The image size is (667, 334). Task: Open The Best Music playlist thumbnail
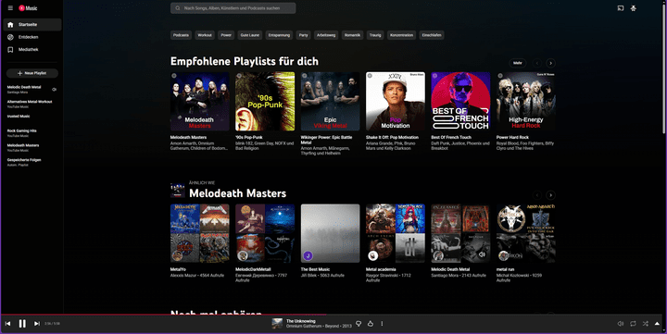tap(330, 233)
